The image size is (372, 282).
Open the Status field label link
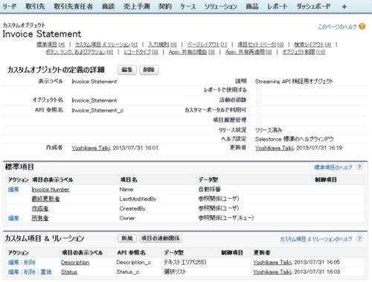pyautogui.click(x=69, y=272)
